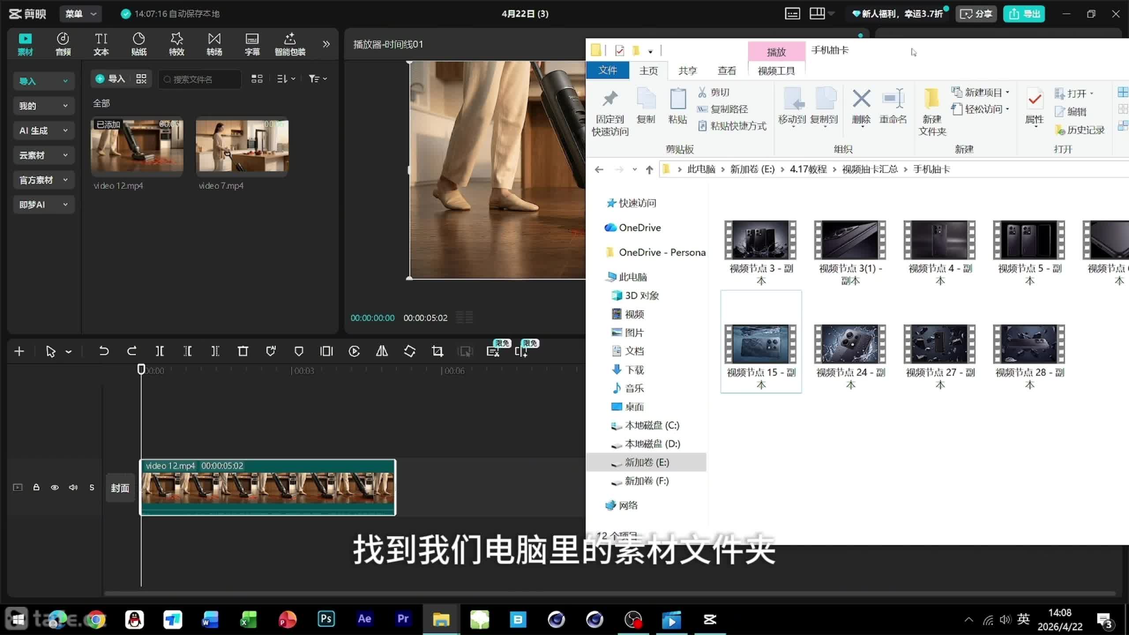
Task: Click the split clip tool icon
Action: click(x=160, y=351)
